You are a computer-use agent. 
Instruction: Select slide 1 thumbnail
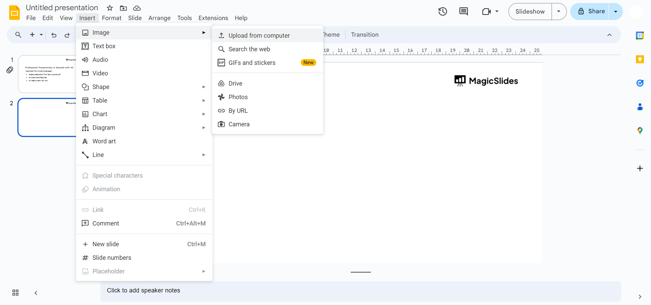(x=47, y=74)
